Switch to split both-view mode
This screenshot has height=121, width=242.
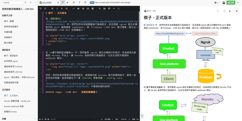63,2
